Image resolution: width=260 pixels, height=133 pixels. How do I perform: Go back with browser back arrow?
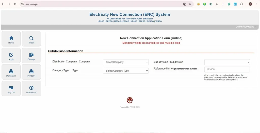coord(3,4)
